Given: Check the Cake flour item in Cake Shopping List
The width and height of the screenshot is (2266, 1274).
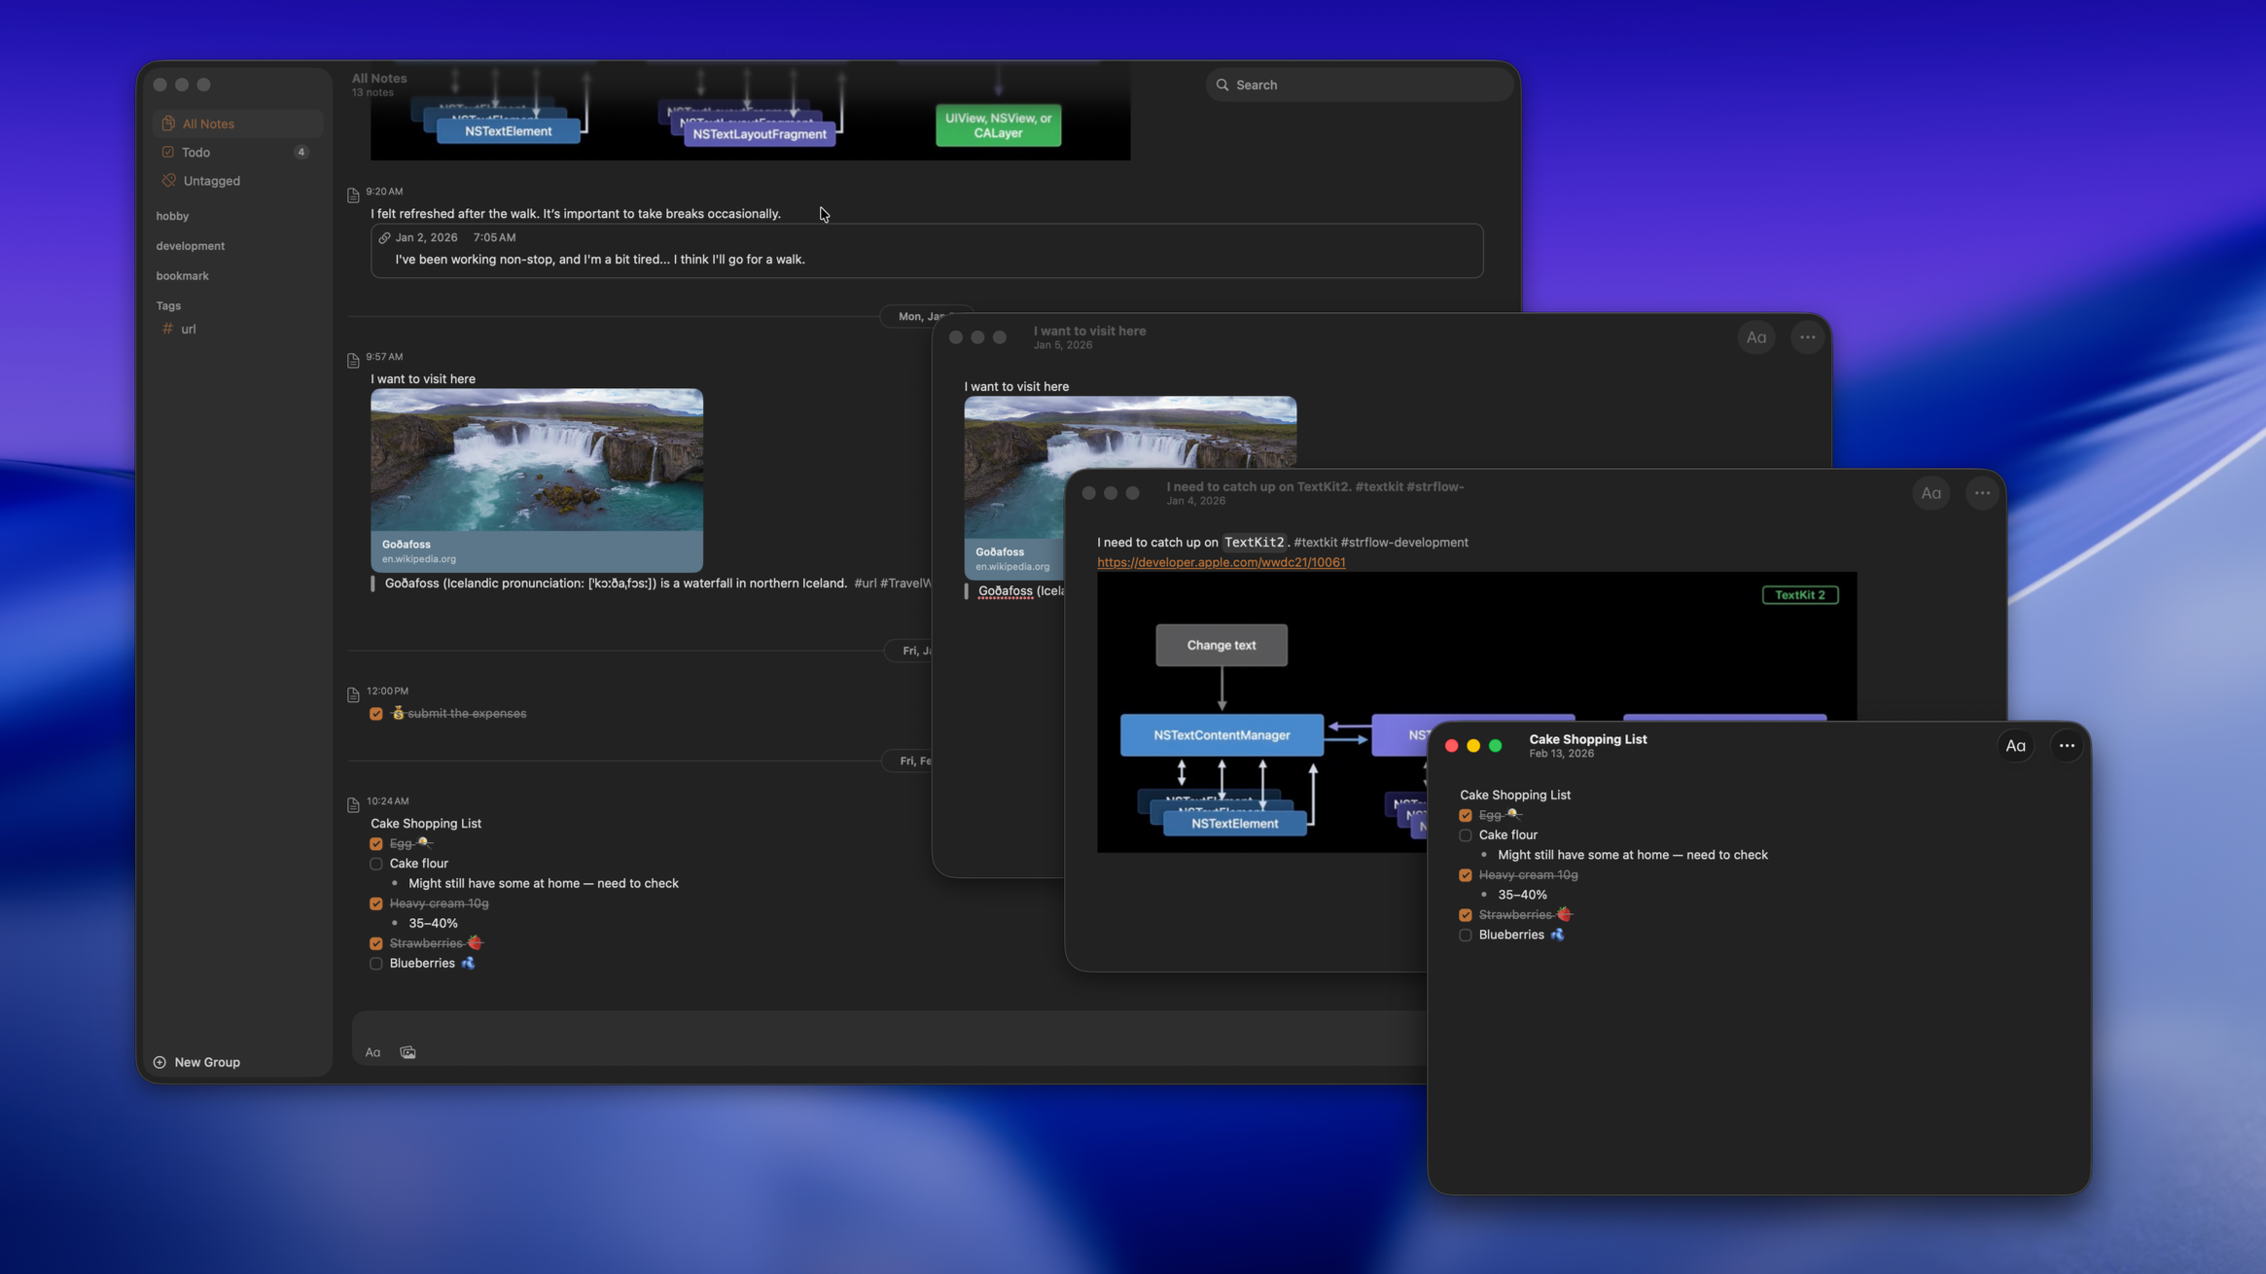Looking at the screenshot, I should (x=1466, y=835).
